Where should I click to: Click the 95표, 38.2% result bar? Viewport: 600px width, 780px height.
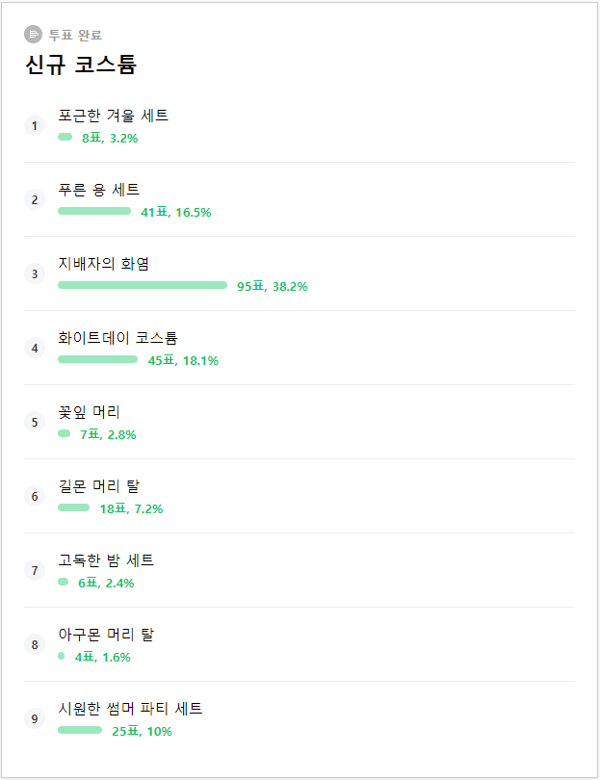[x=143, y=285]
